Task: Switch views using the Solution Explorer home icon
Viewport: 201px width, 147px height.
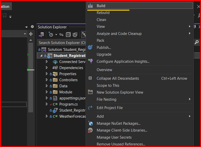Action: [41, 35]
